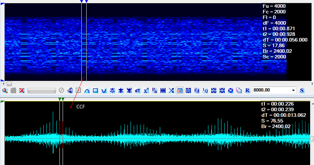This screenshot has height=165, width=314.
Task: Click the single down-arrow underline icon
Action: coord(121,90)
